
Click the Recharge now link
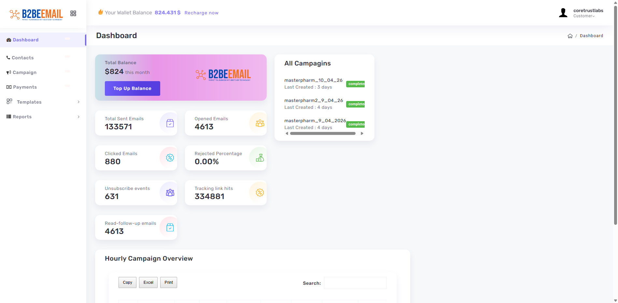coord(201,13)
